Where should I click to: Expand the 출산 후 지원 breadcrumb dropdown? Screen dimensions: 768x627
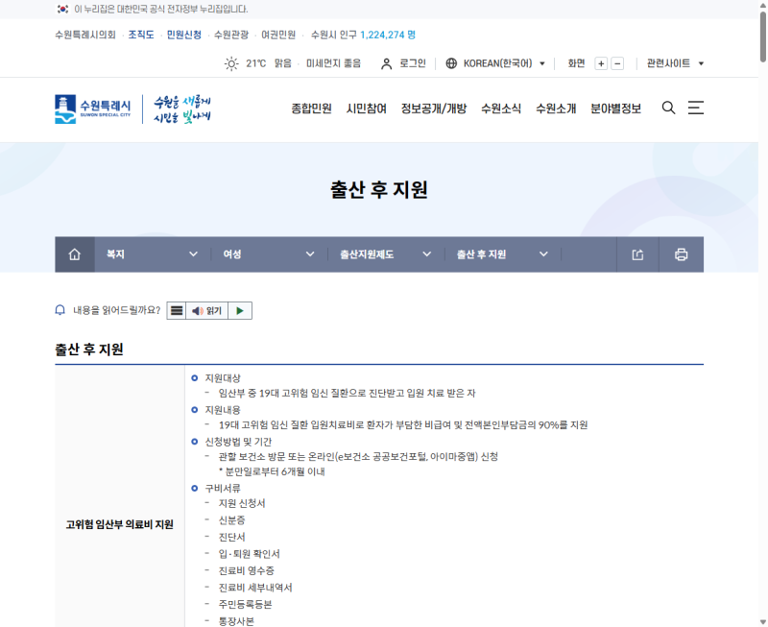click(x=502, y=254)
